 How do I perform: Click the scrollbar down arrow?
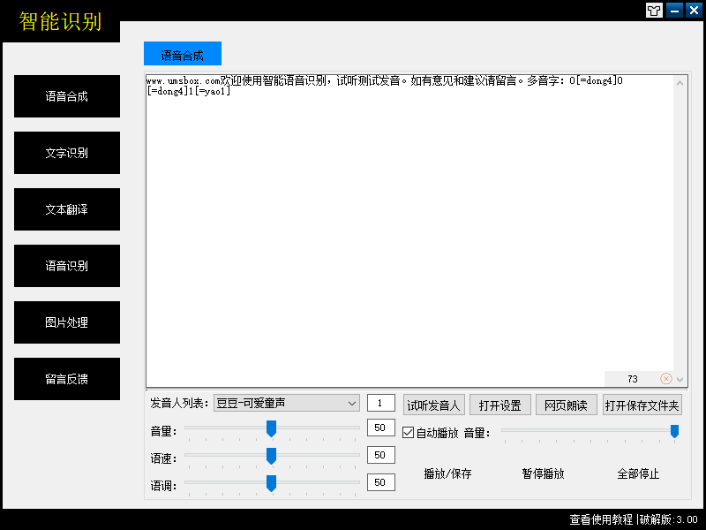click(680, 379)
